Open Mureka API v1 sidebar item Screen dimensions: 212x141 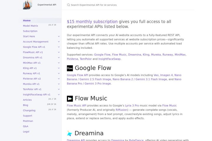click(31, 84)
